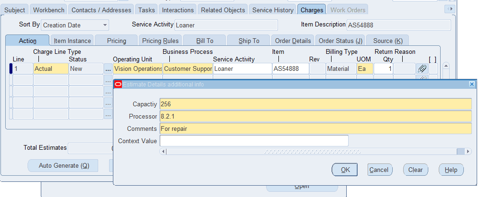489x197 pixels.
Task: Switch to Related Objects tab
Action: 223,10
